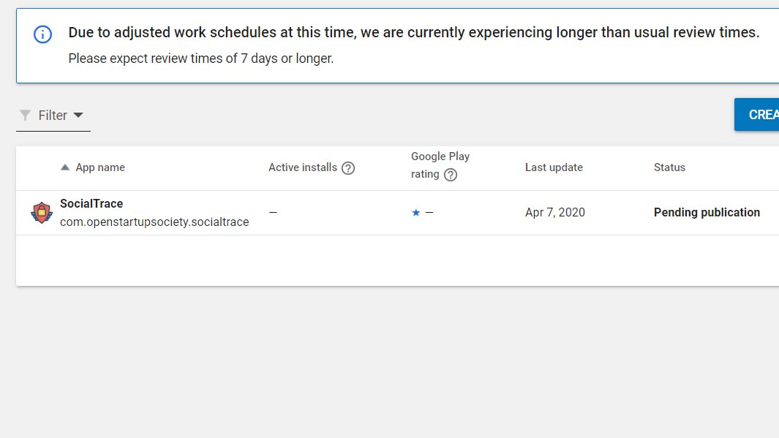779x438 pixels.
Task: Click the 'Please expect review times' text
Action: [x=200, y=58]
